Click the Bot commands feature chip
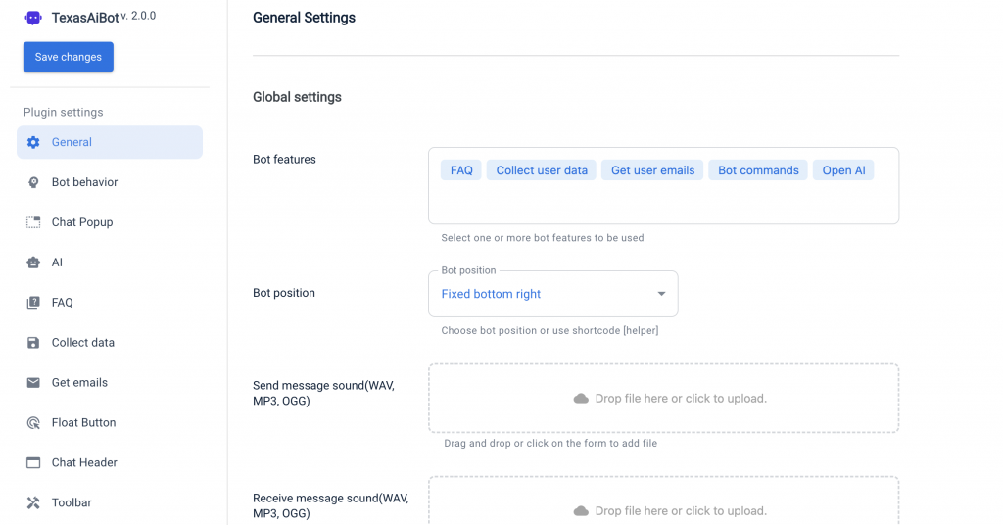 (758, 170)
